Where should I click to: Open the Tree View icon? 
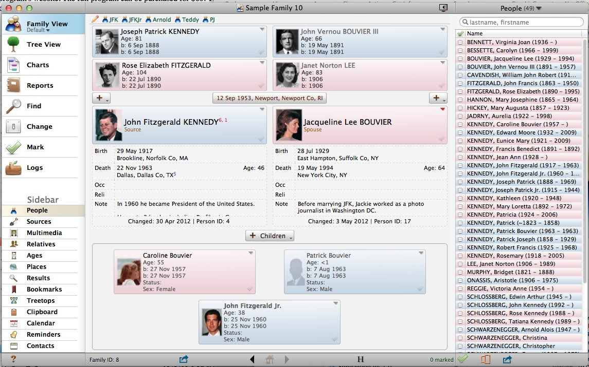13,44
